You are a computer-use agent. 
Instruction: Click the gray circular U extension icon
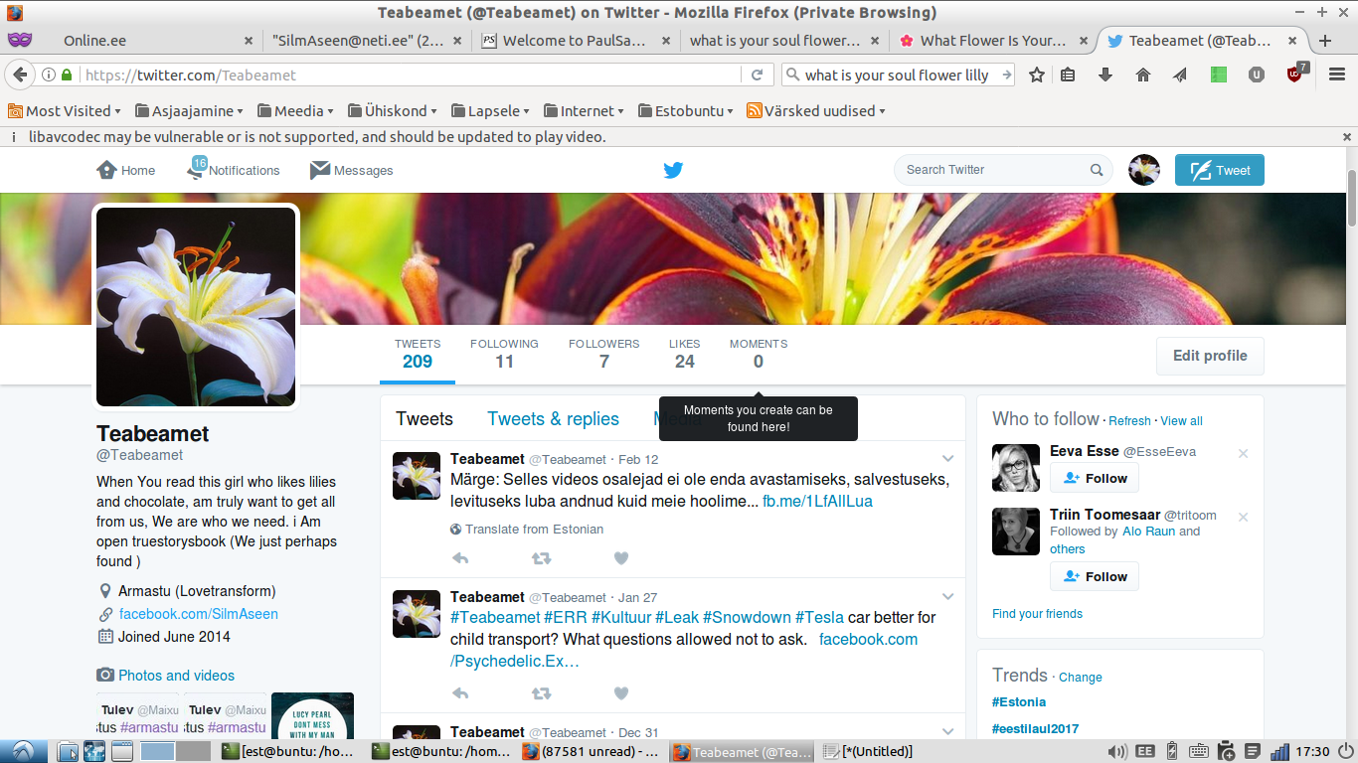pos(1257,75)
